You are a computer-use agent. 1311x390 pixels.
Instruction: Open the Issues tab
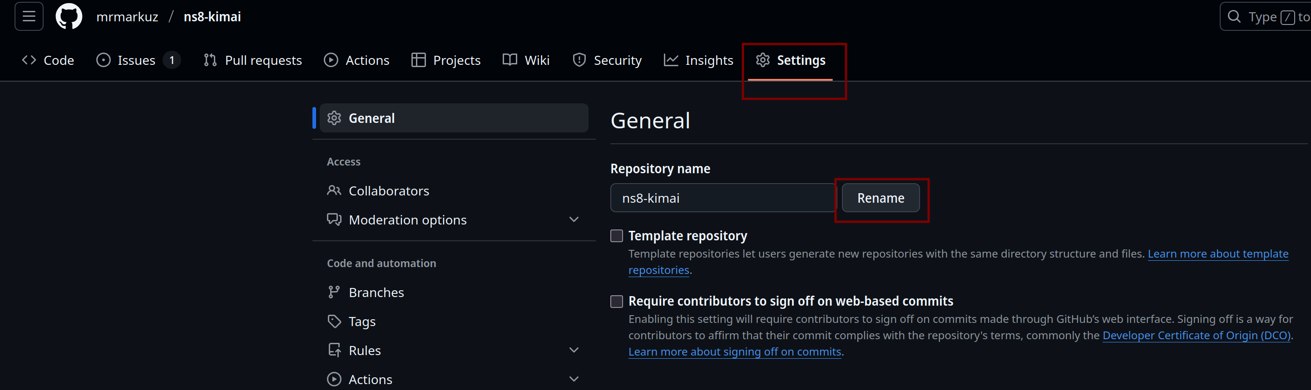[x=136, y=60]
